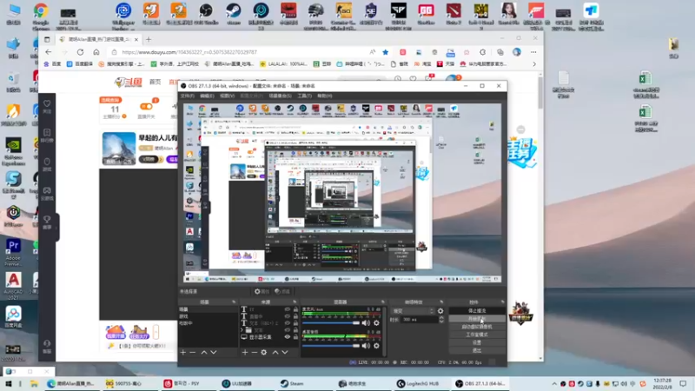Expand bookmarks bar overflow chevron
Viewport: 695px width, 391px height.
click(x=534, y=63)
